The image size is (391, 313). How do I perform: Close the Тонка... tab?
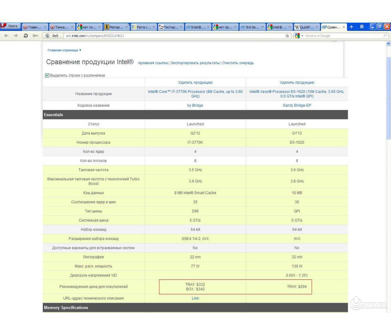(72, 27)
